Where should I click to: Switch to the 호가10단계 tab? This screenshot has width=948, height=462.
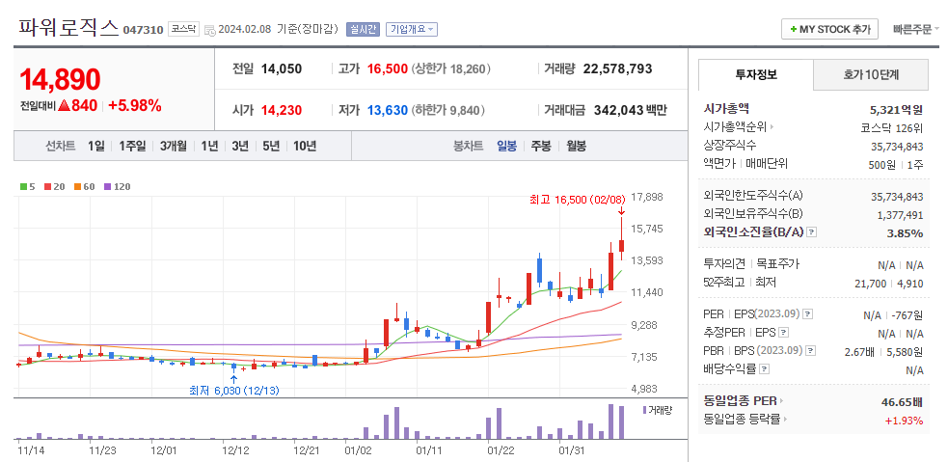pos(871,75)
